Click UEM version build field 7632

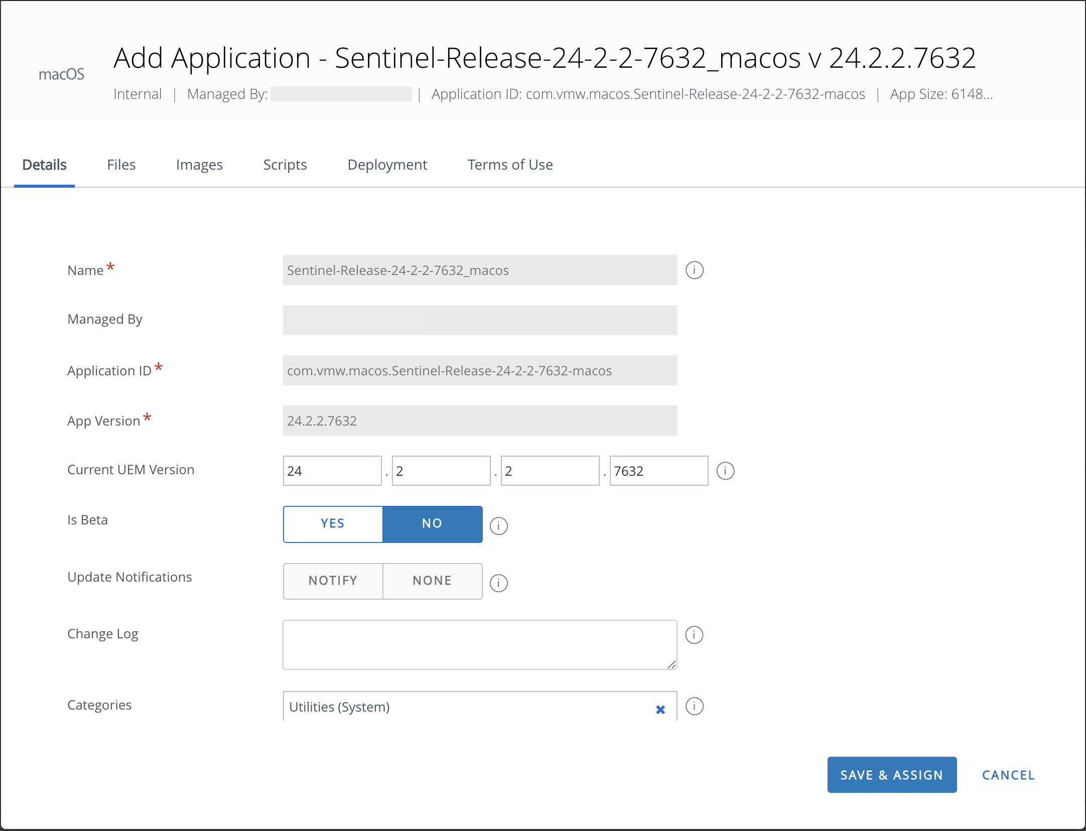coord(659,471)
